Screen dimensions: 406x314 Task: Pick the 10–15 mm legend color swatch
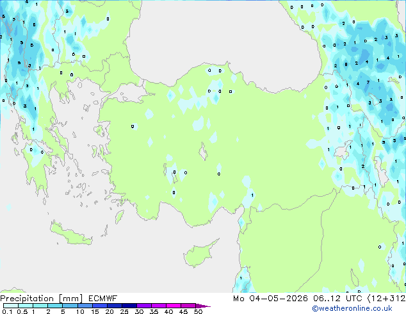point(85,306)
